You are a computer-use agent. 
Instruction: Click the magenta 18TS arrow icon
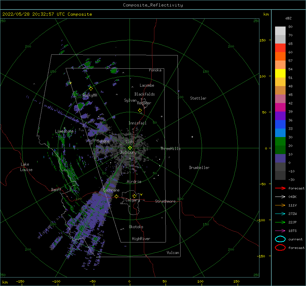pyautogui.click(x=280, y=231)
